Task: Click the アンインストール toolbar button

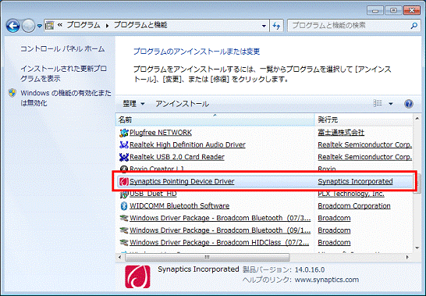Action: (182, 104)
